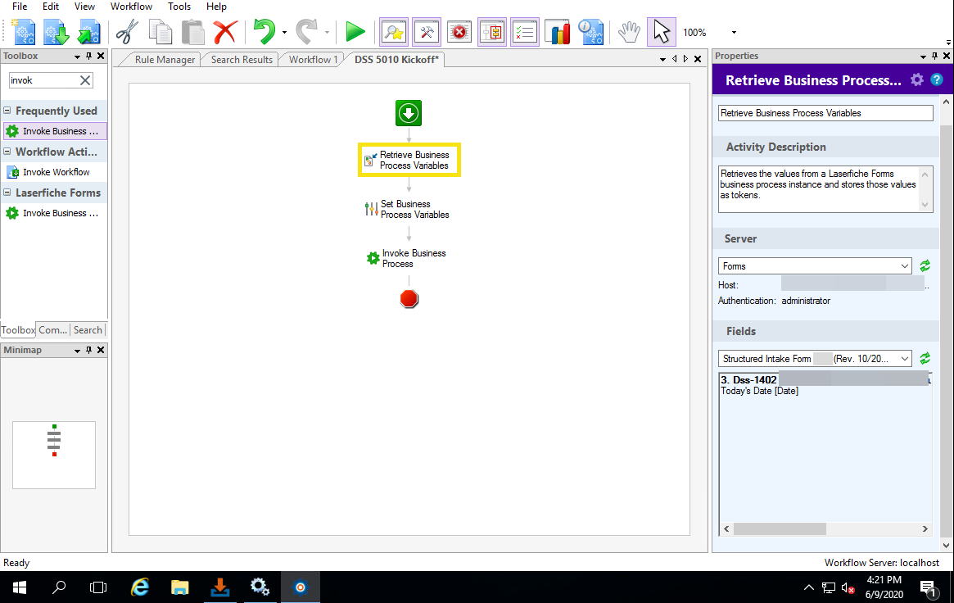Open the Forms server dropdown
Screen dimensions: 954x603
pyautogui.click(x=904, y=266)
